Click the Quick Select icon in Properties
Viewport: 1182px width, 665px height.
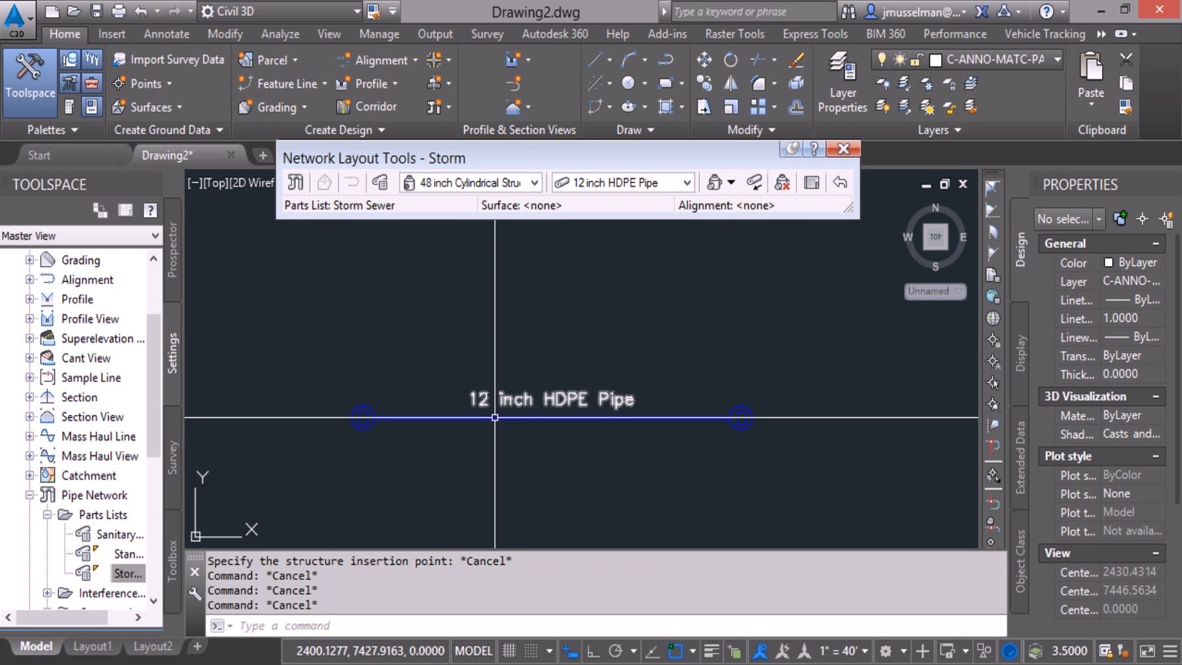coord(1166,219)
